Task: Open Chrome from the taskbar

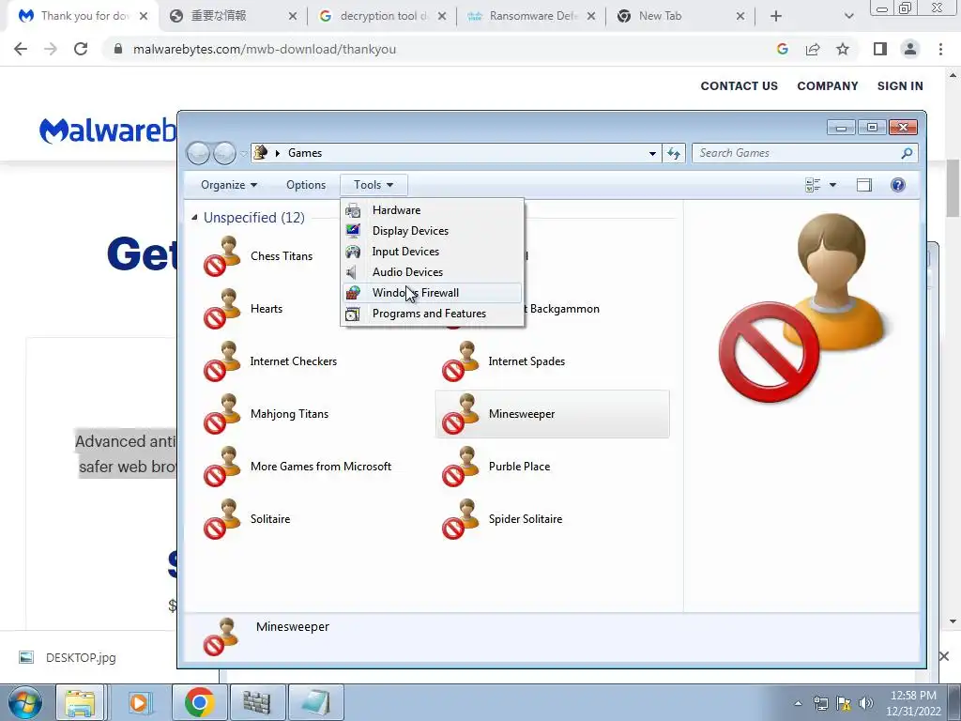Action: pyautogui.click(x=199, y=702)
